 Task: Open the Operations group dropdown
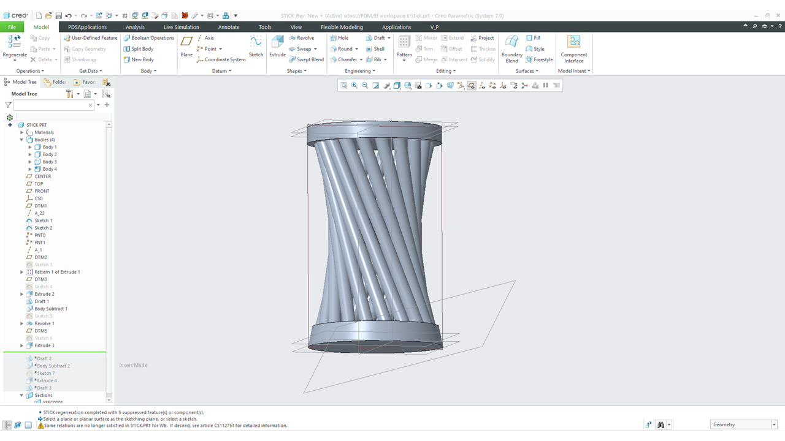[x=30, y=71]
